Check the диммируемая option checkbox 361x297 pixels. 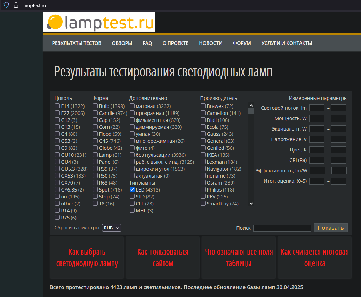click(132, 127)
